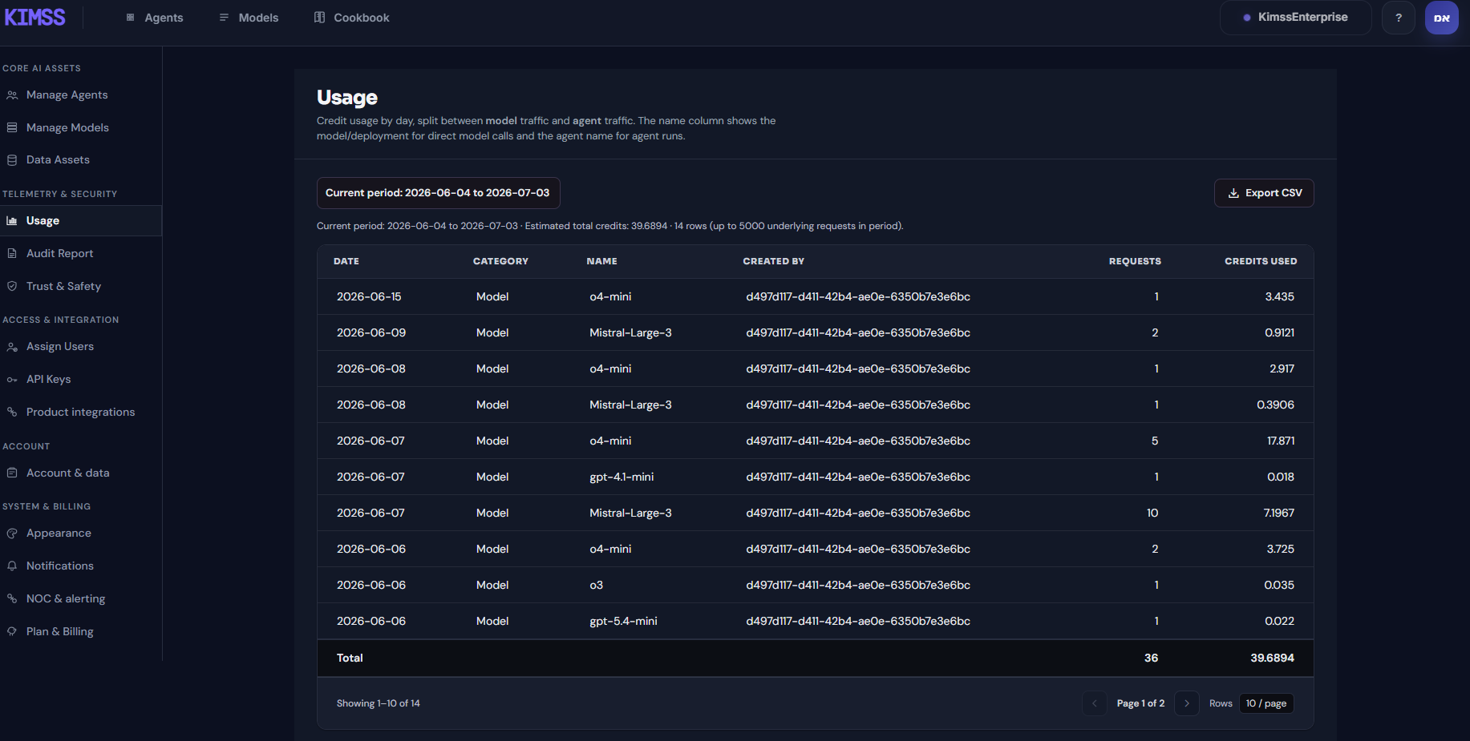Viewport: 1470px width, 741px height.
Task: Click the Usage chart icon in sidebar
Action: [12, 221]
